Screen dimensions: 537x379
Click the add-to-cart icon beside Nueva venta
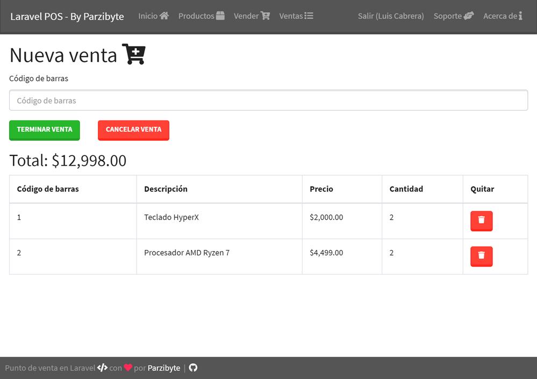point(134,54)
